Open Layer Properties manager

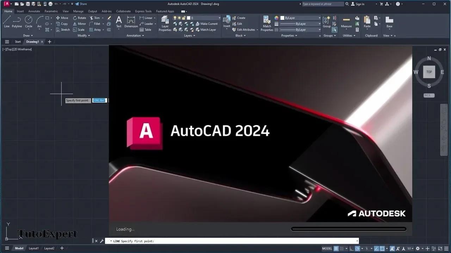pos(165,24)
